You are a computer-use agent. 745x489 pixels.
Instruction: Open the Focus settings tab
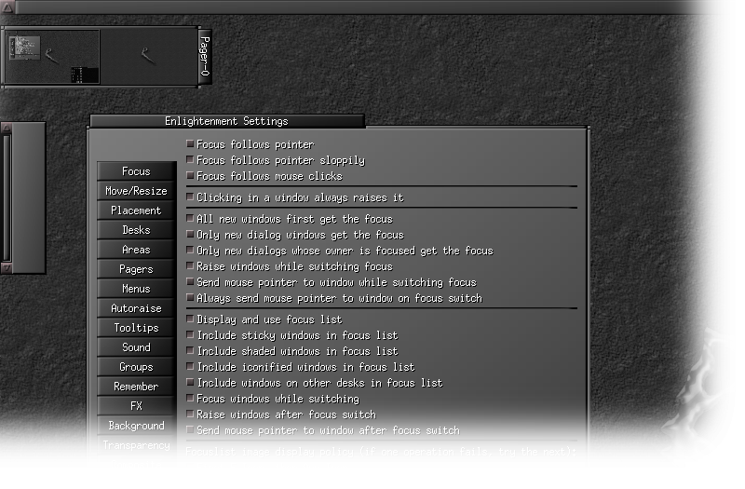coord(136,171)
